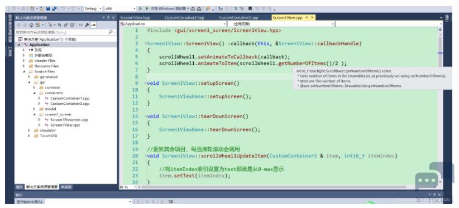Image resolution: width=459 pixels, height=208 pixels.
Task: Open the Debug configuration dropdown
Action: [x=101, y=9]
